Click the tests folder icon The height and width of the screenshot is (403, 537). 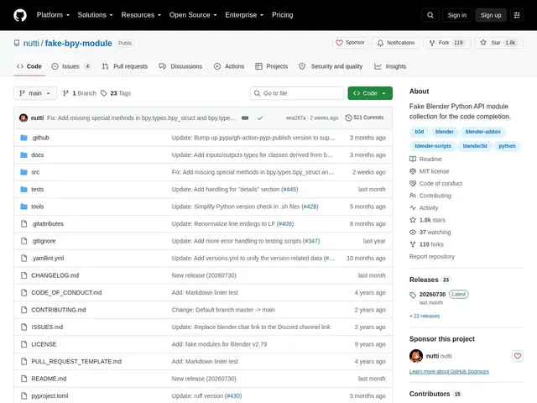pos(23,189)
